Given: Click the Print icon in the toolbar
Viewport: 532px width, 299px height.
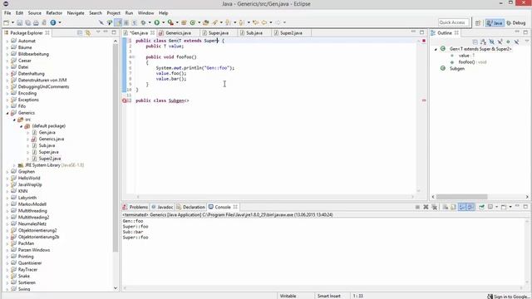Looking at the screenshot, I should (36, 22).
